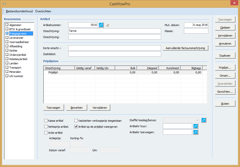Click the first Omschrijving field containing Tarwe
Screen dimensions: 240x167
tap(115, 31)
